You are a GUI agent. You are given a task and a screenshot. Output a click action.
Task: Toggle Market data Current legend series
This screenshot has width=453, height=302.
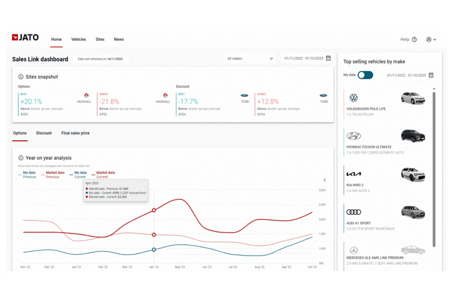[105, 175]
